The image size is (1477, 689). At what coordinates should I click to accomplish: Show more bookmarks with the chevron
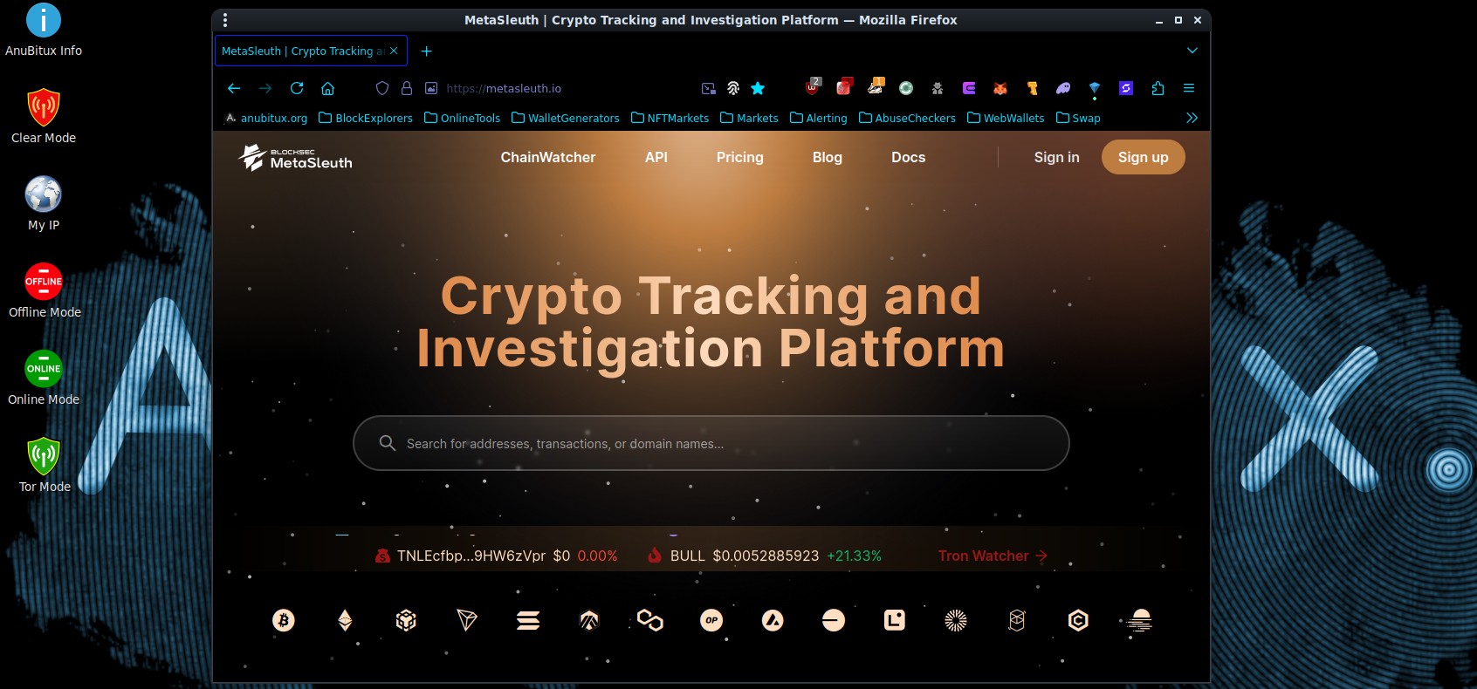pos(1192,118)
